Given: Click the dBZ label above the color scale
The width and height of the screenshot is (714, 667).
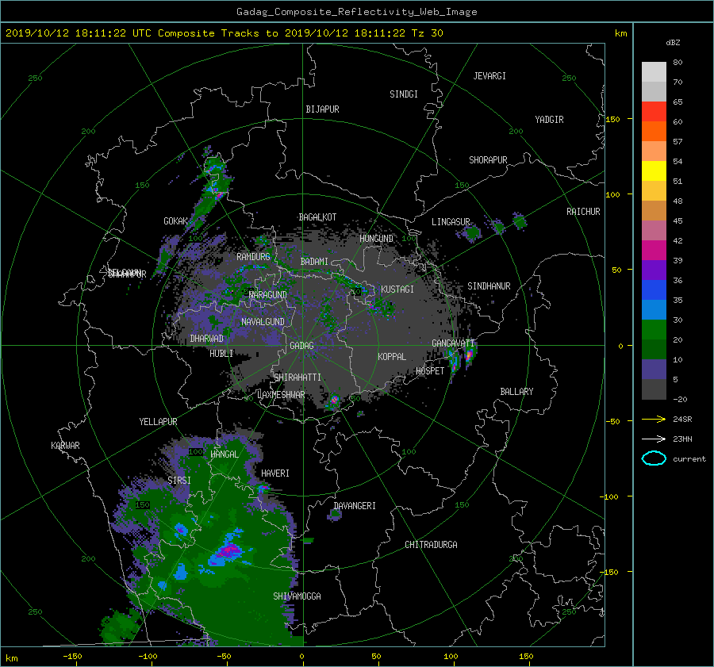Looking at the screenshot, I should pyautogui.click(x=673, y=43).
